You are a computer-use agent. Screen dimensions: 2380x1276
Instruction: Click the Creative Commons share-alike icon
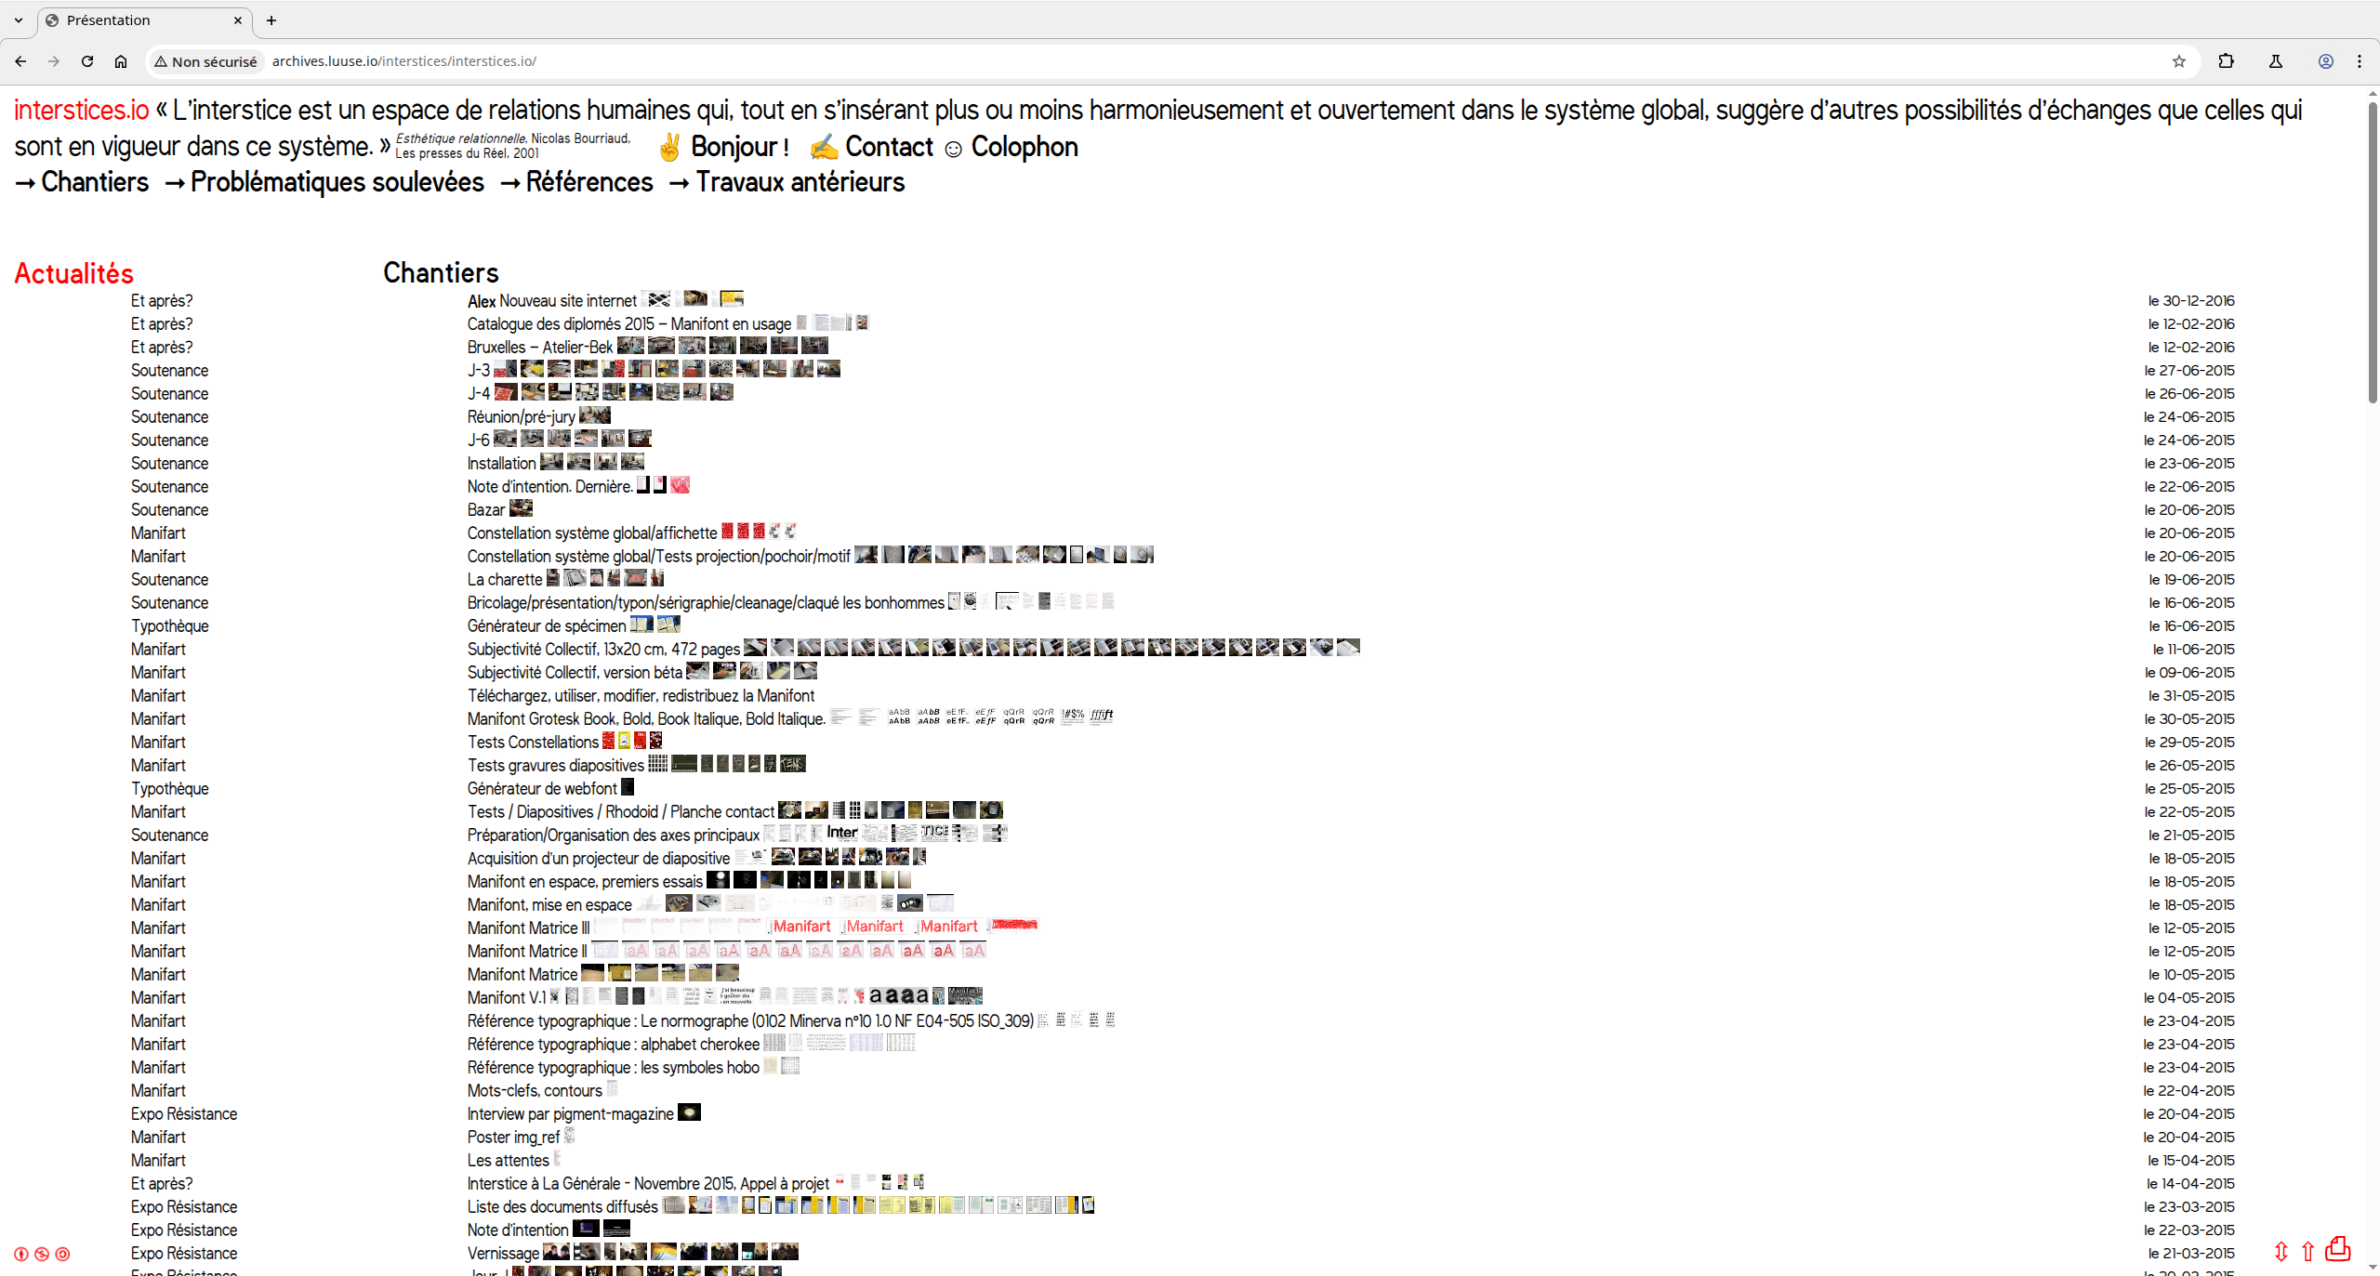[x=62, y=1254]
